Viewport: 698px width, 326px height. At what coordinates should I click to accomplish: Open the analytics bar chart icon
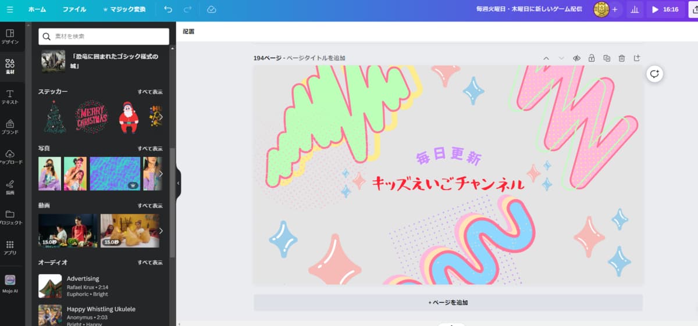point(635,10)
